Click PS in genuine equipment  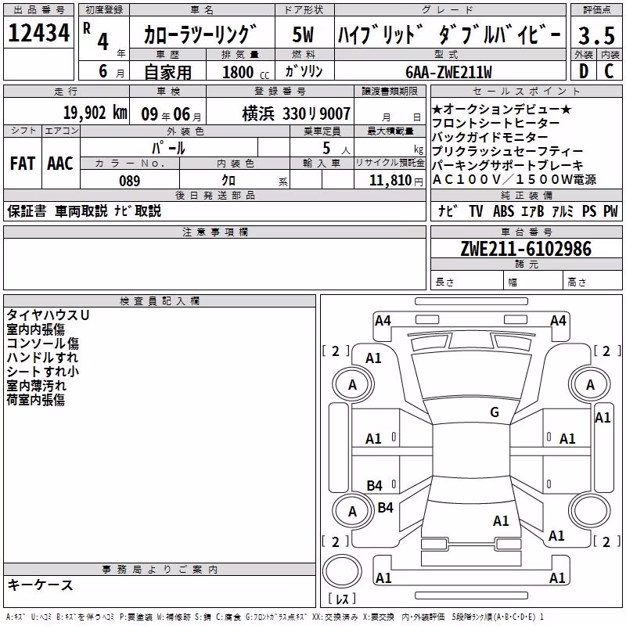[589, 210]
